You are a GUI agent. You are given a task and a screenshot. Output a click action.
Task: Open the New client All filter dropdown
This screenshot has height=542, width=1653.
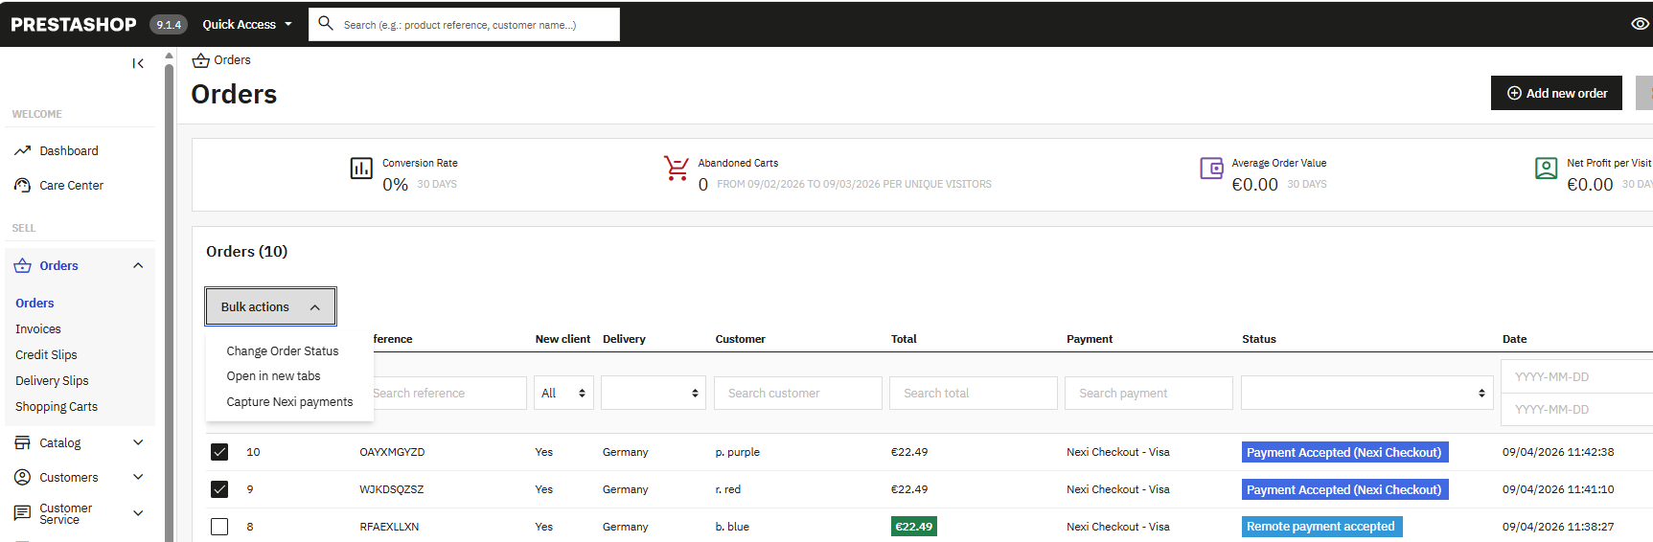(563, 393)
